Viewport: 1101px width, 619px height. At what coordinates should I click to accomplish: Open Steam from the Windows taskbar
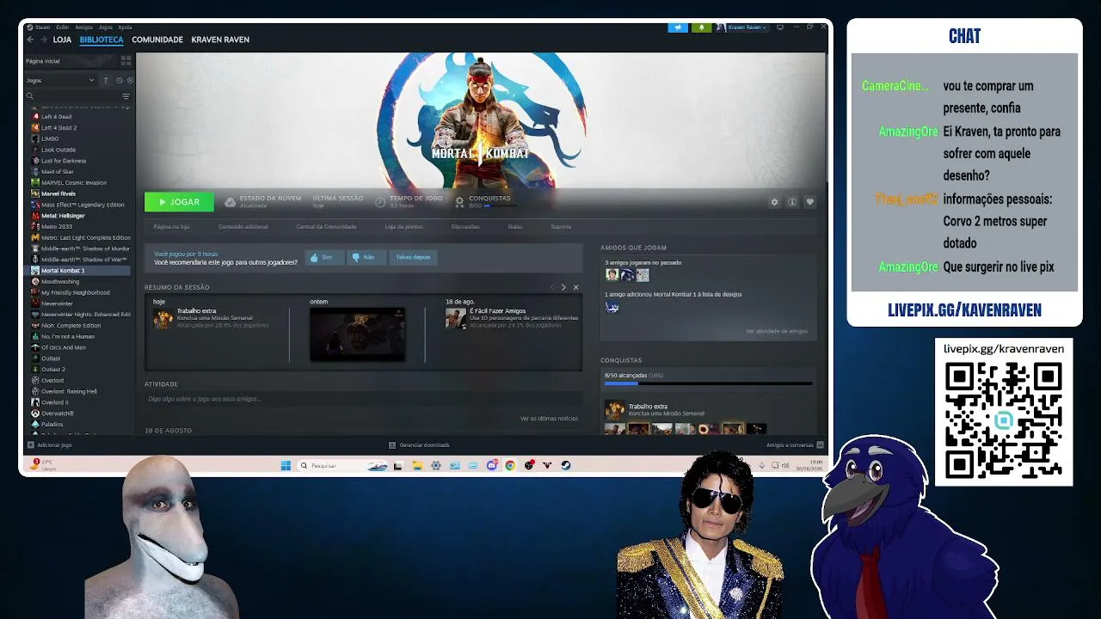(x=566, y=466)
